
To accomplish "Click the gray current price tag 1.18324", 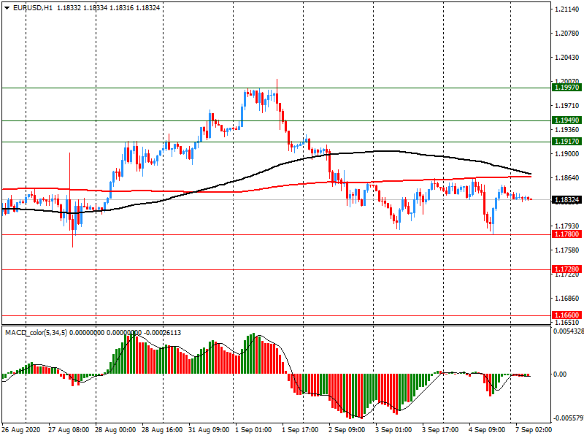I will pos(566,199).
